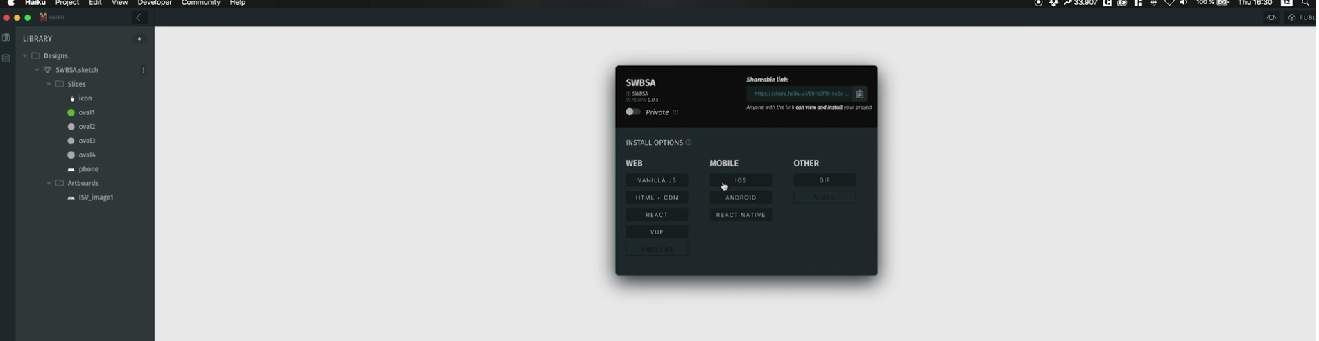This screenshot has width=1319, height=341.
Task: Click the Creative Cloud menu bar icon
Action: click(x=1122, y=3)
